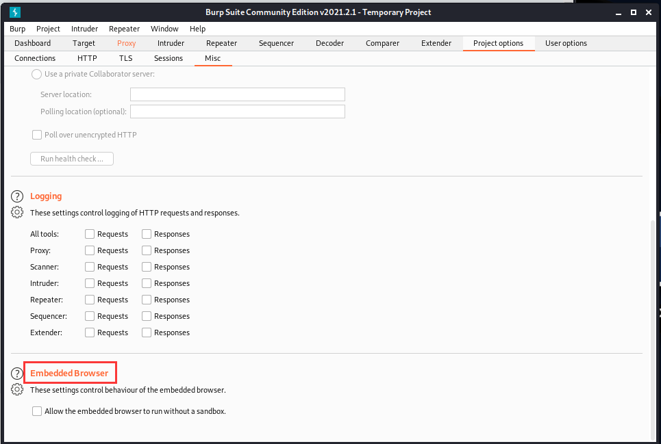Toggle Poll over unencrypted HTTP checkbox

click(37, 135)
